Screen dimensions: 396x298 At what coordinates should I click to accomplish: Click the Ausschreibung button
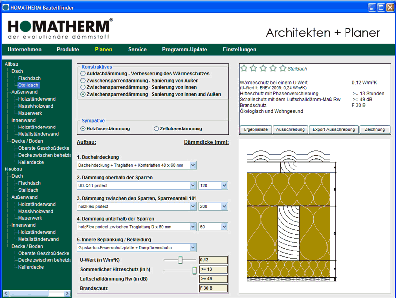(x=291, y=130)
